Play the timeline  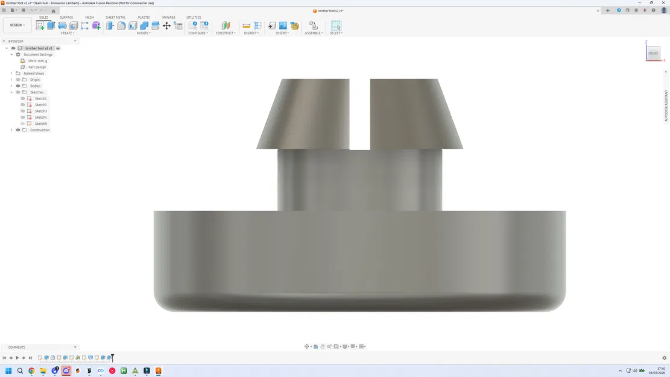click(17, 358)
